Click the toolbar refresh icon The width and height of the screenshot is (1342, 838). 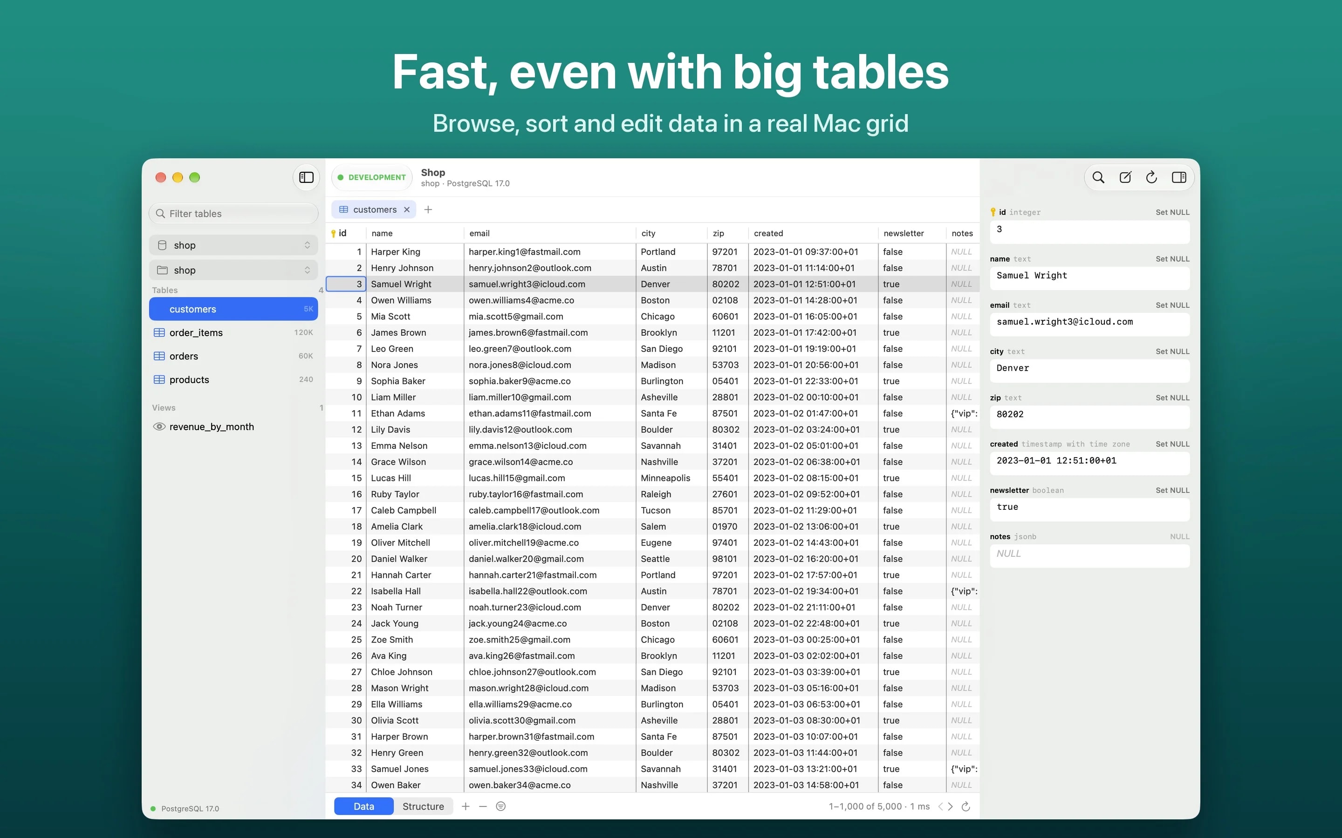[x=1152, y=177]
